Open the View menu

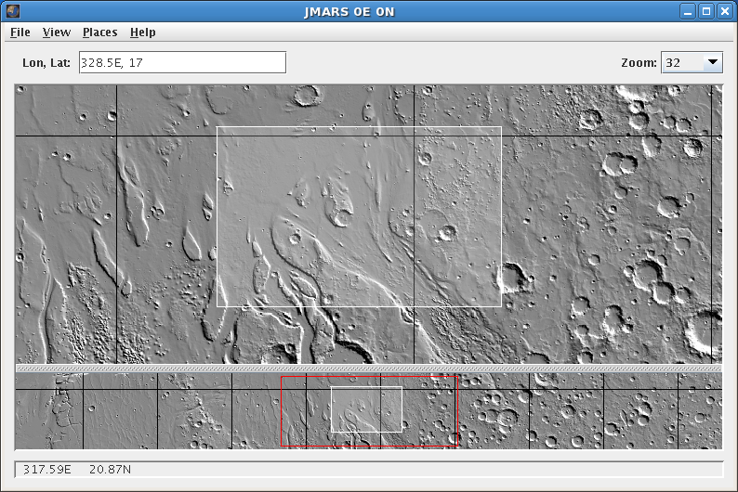point(57,32)
